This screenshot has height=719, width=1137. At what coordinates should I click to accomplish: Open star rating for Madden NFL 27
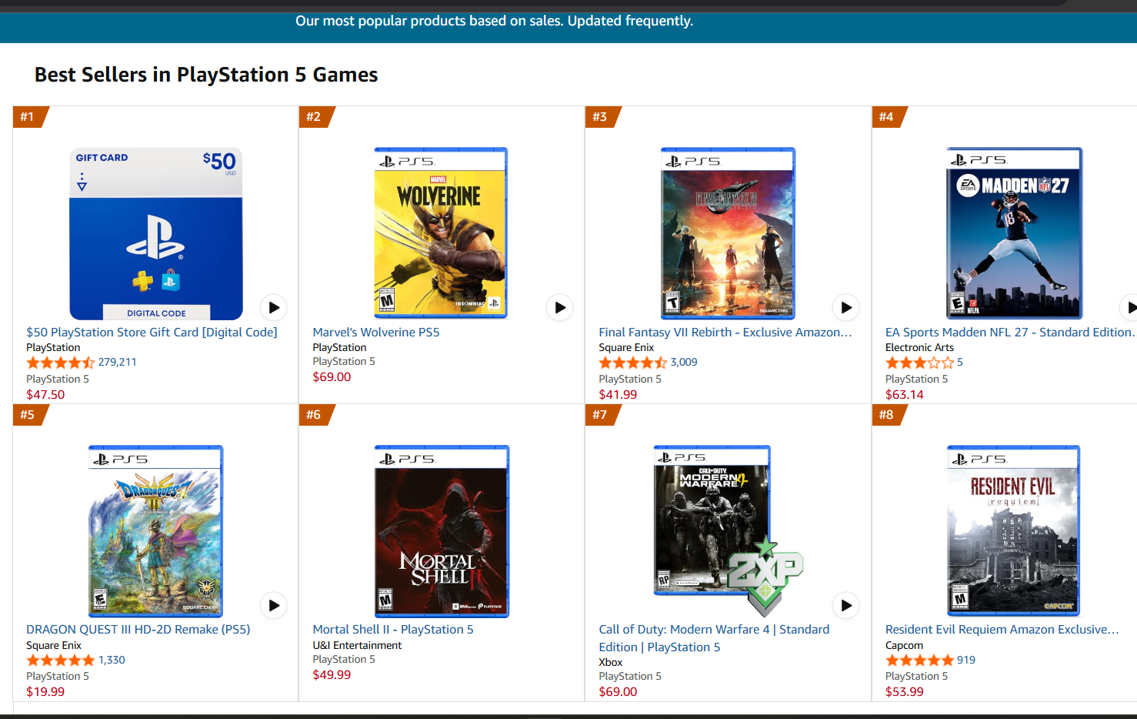coord(919,363)
